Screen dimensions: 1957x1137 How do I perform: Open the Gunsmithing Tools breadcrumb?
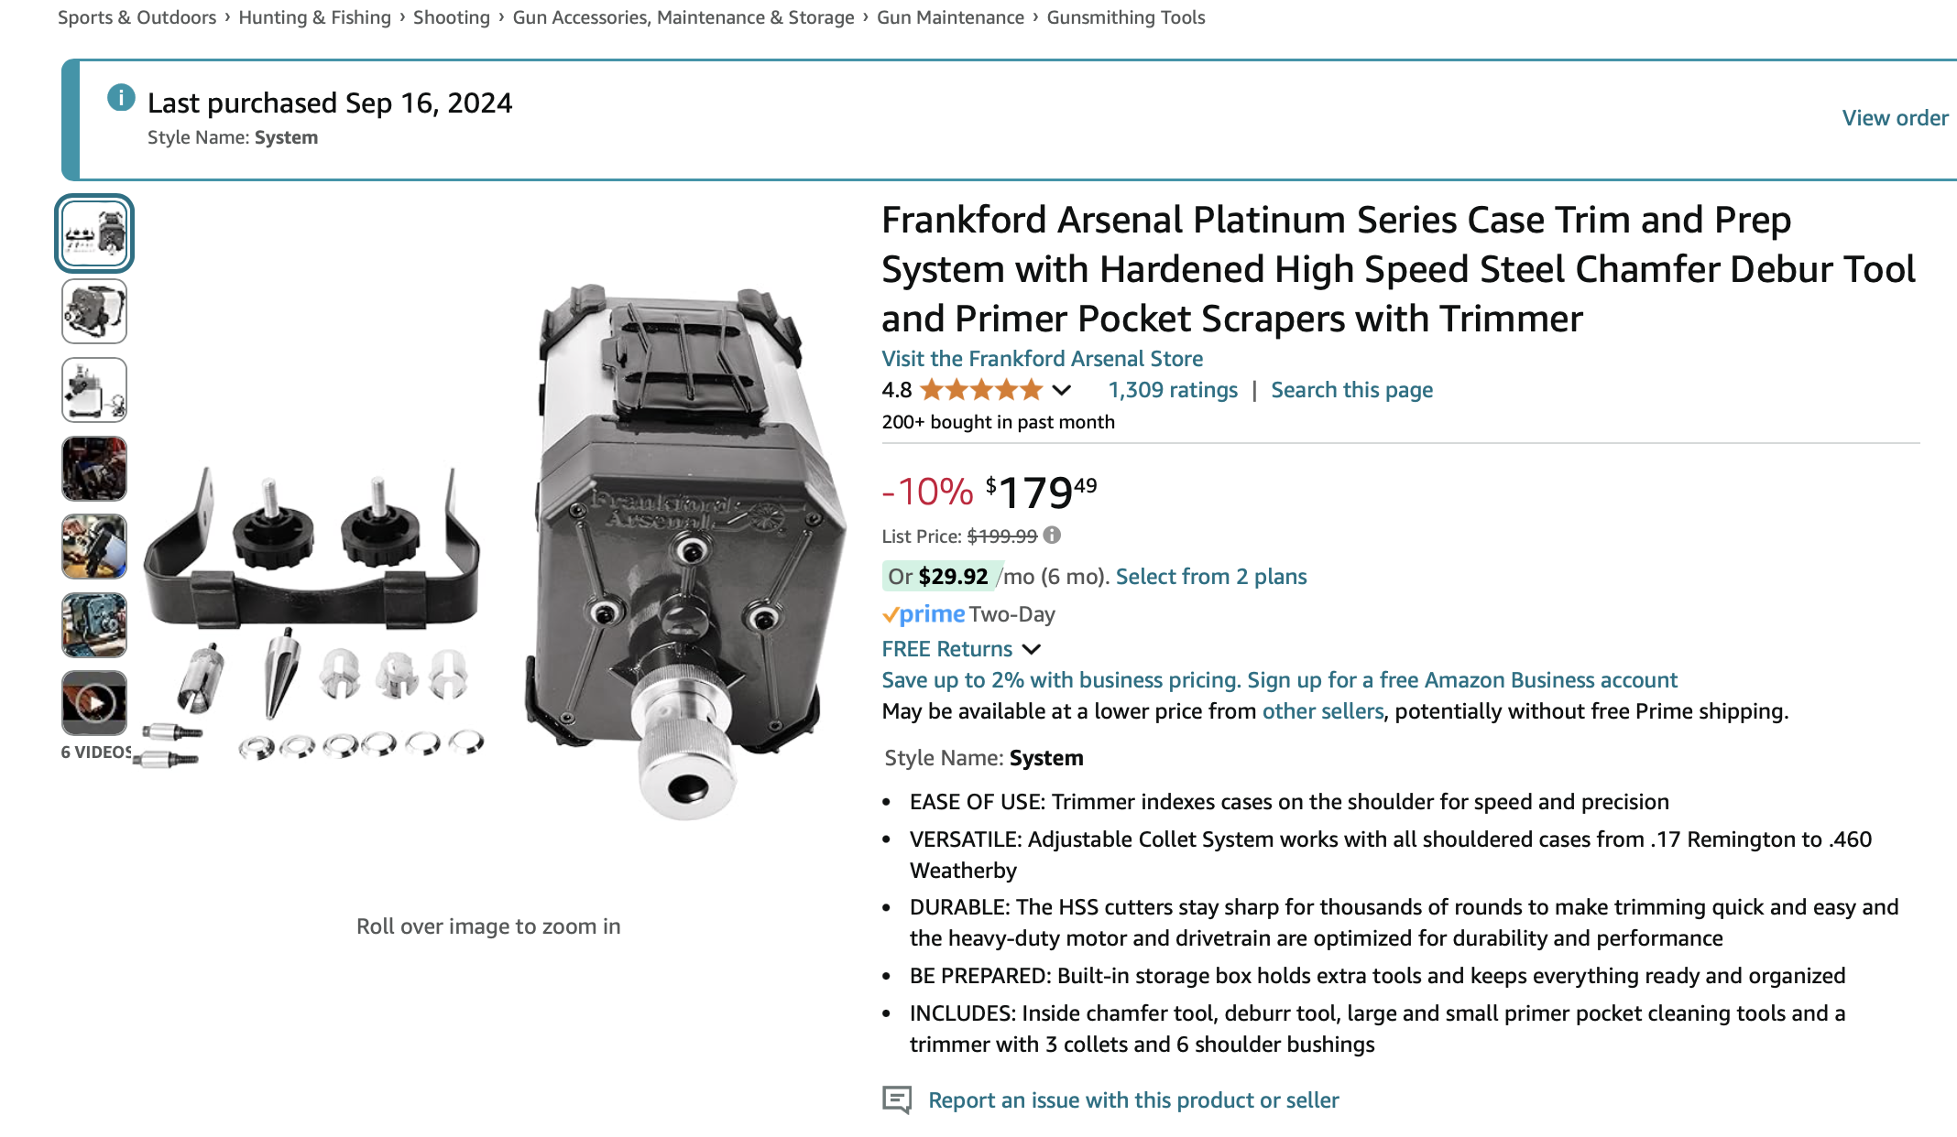[x=1125, y=17]
